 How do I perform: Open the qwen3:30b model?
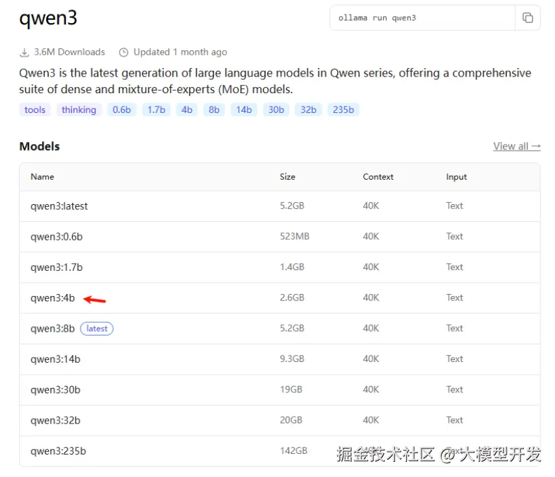(x=55, y=390)
